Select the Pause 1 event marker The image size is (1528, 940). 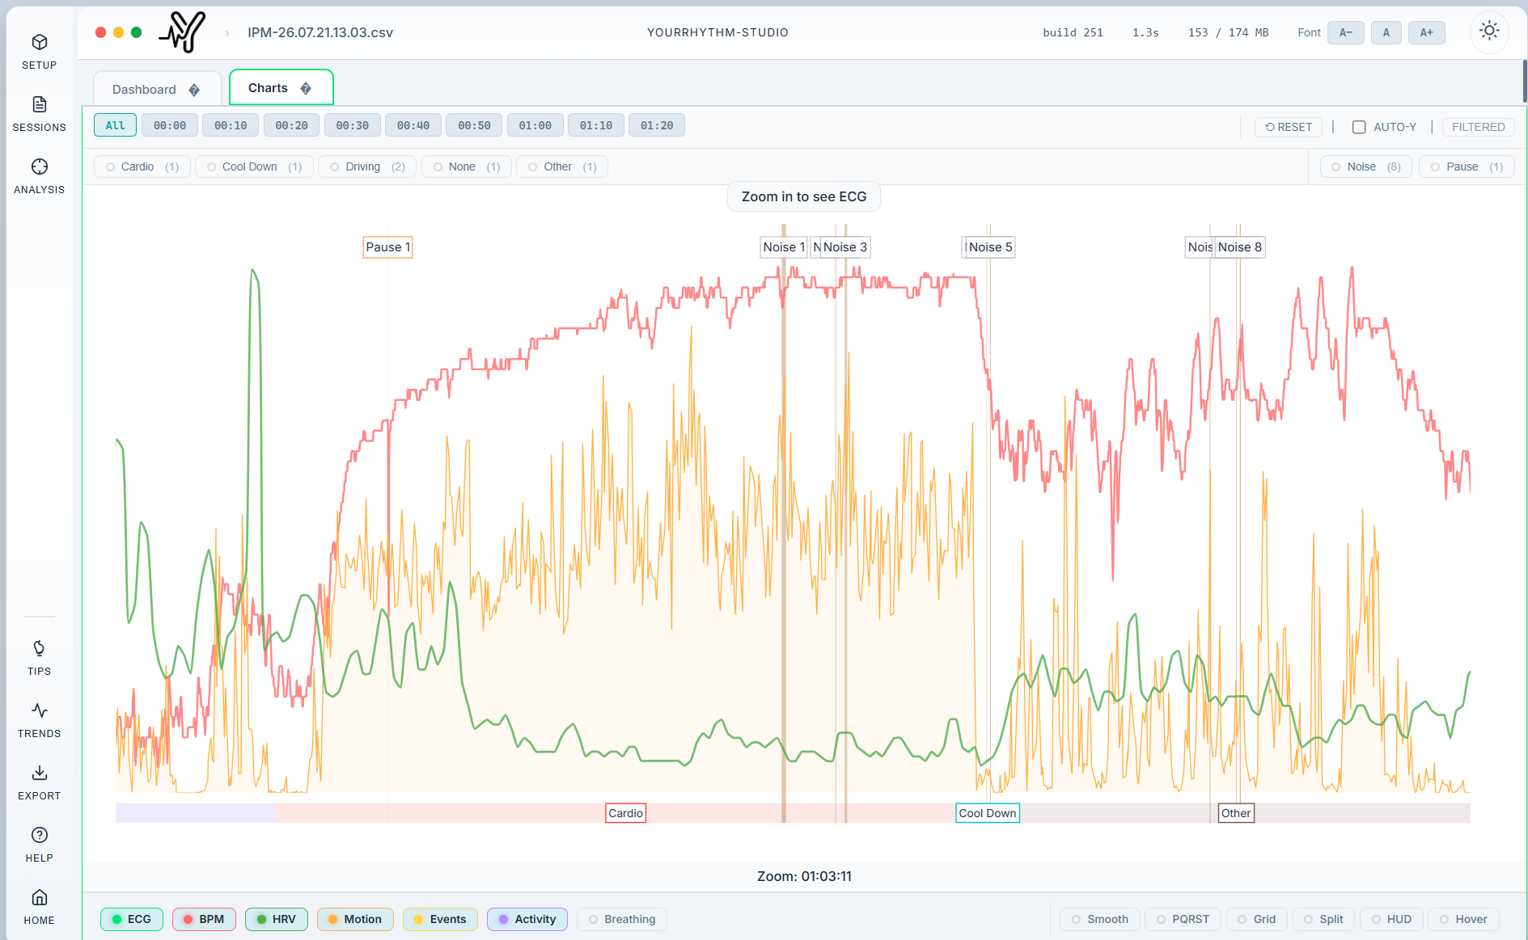click(388, 247)
